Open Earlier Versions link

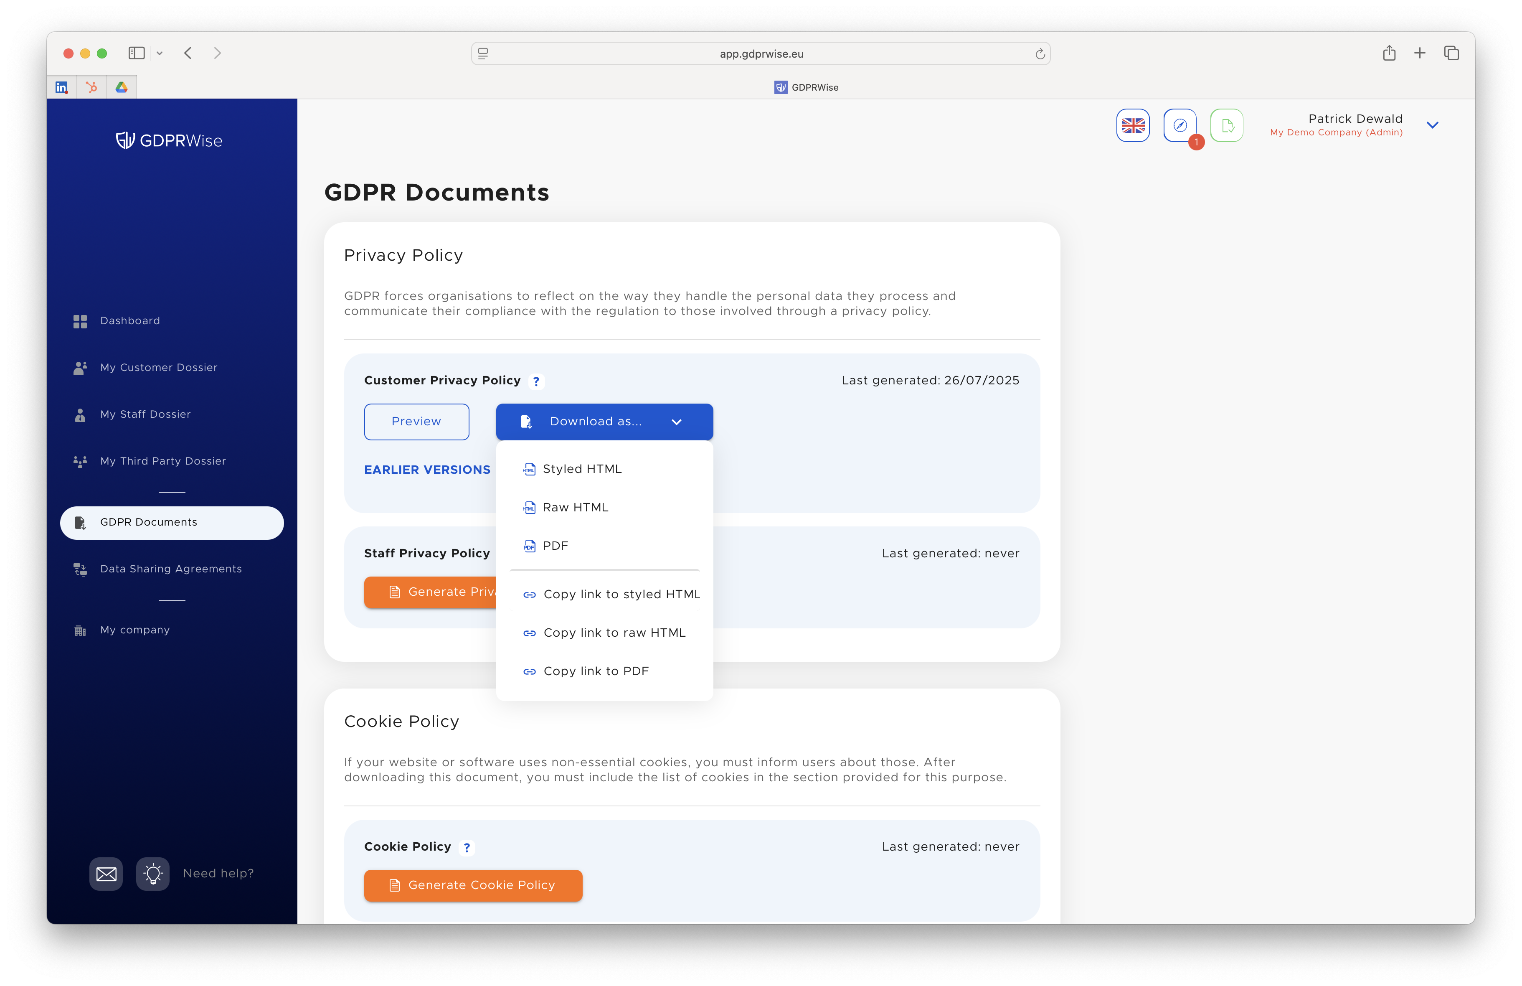click(426, 469)
